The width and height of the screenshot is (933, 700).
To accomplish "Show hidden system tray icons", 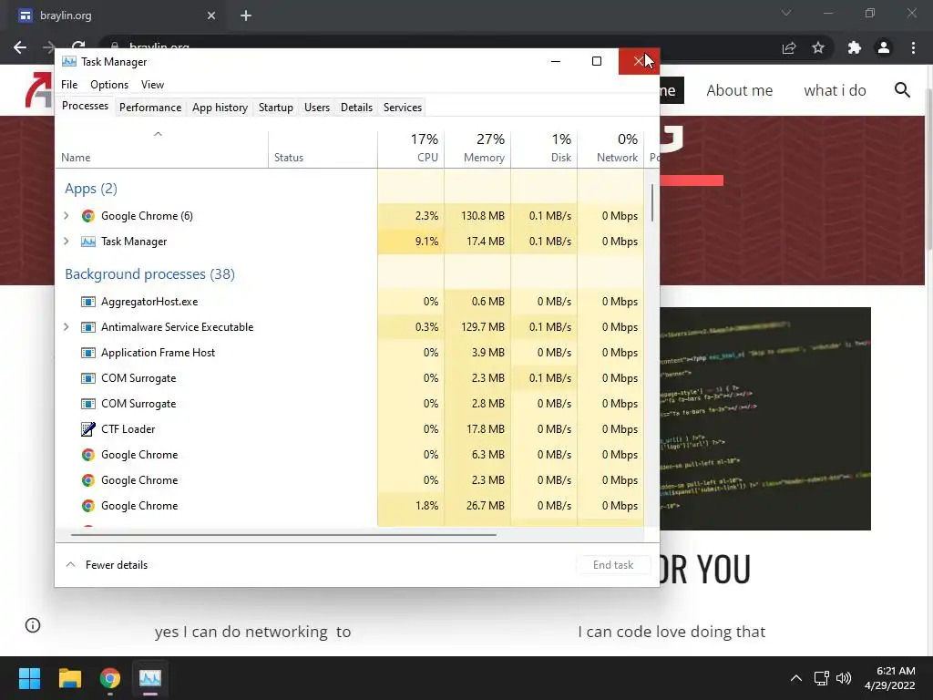I will [x=796, y=678].
